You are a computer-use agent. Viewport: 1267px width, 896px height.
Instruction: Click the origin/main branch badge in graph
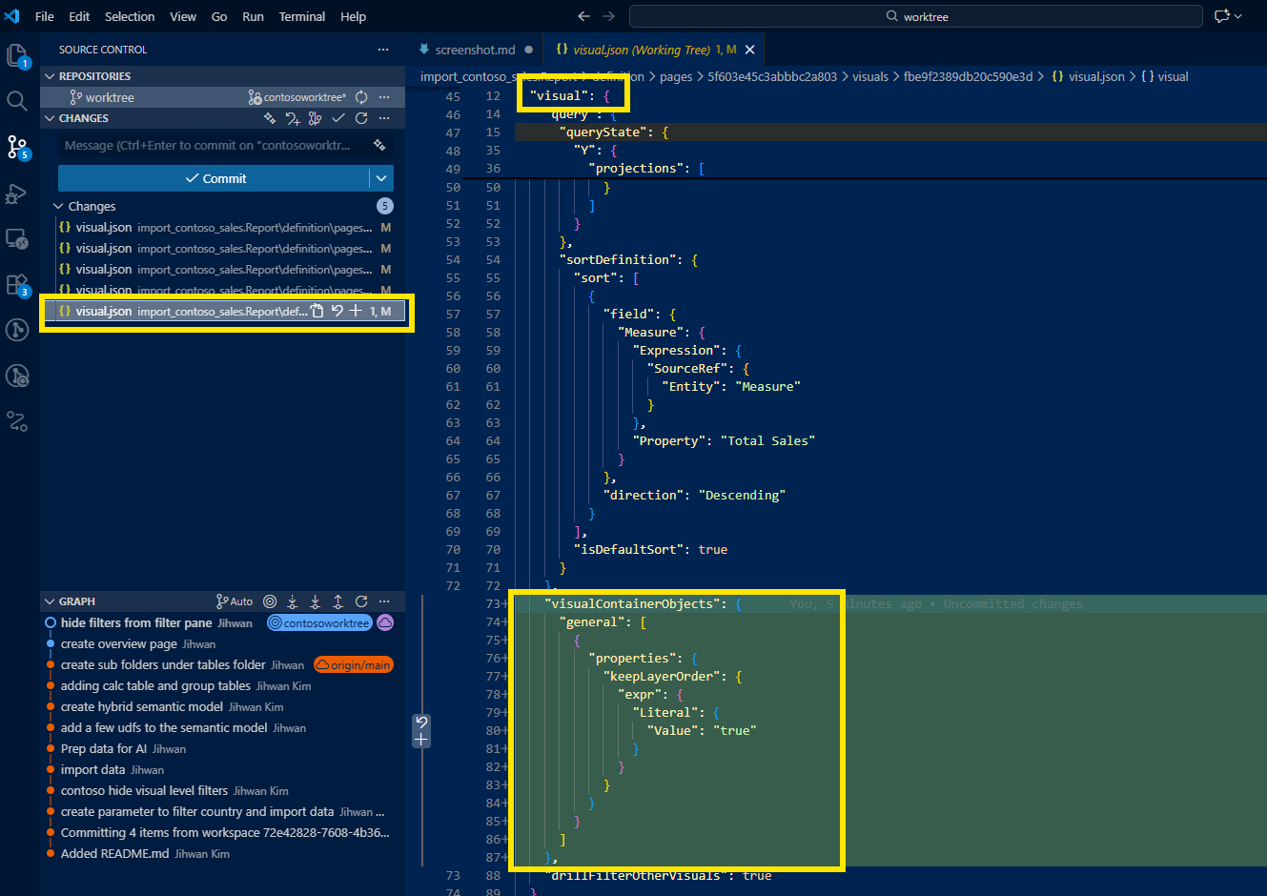pyautogui.click(x=354, y=665)
